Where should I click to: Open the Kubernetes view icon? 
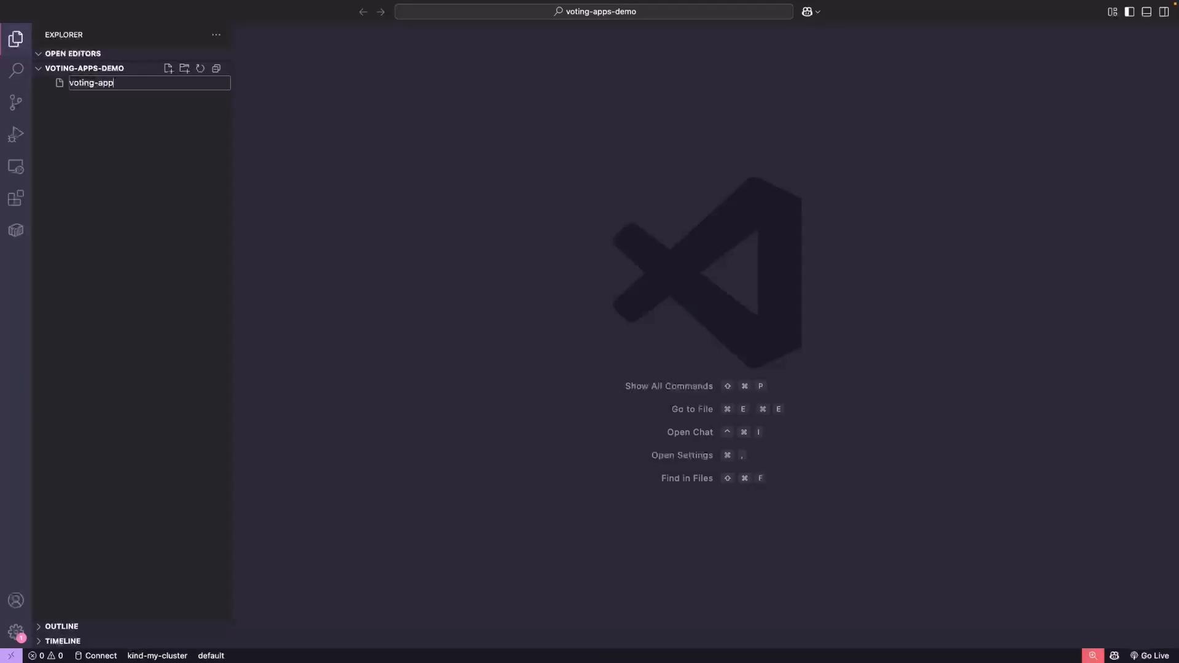pos(16,230)
